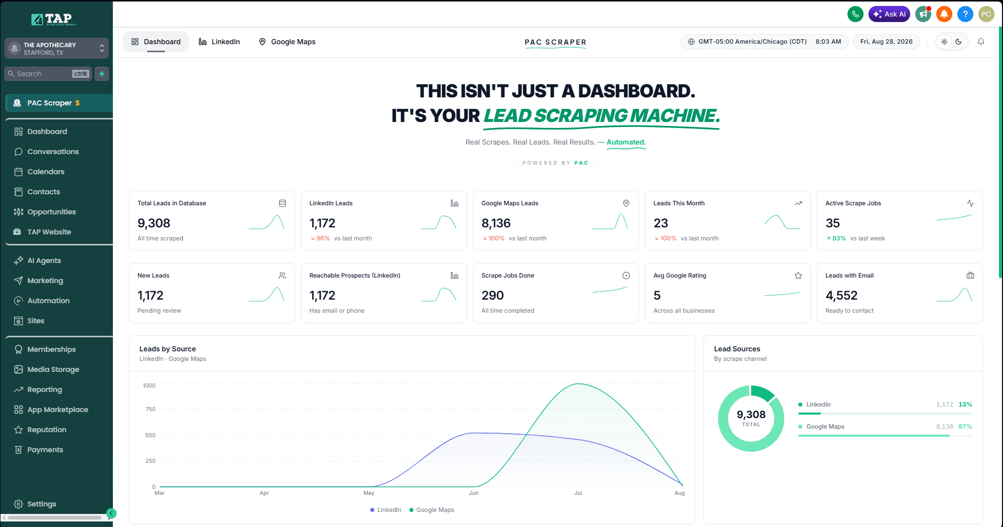Focus the sidebar Search field

48,74
